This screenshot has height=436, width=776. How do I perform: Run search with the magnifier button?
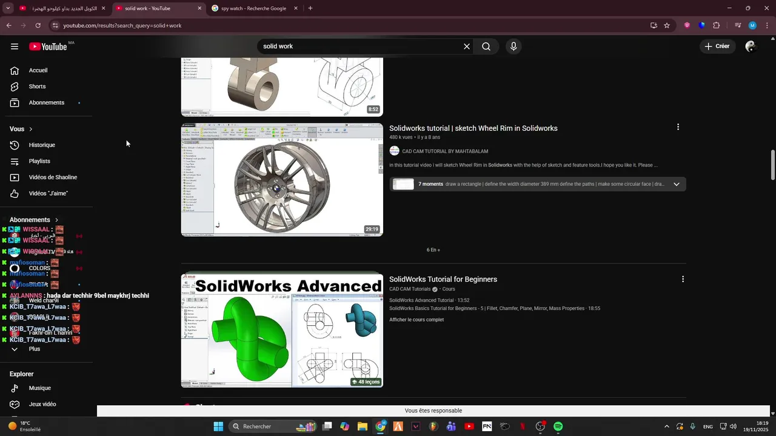pos(486,47)
